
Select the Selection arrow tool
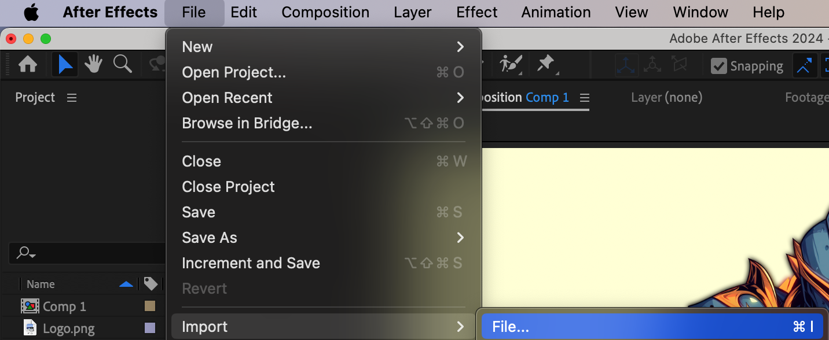65,65
